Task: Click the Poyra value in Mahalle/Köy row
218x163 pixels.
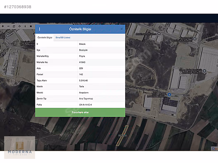Action: click(x=82, y=56)
